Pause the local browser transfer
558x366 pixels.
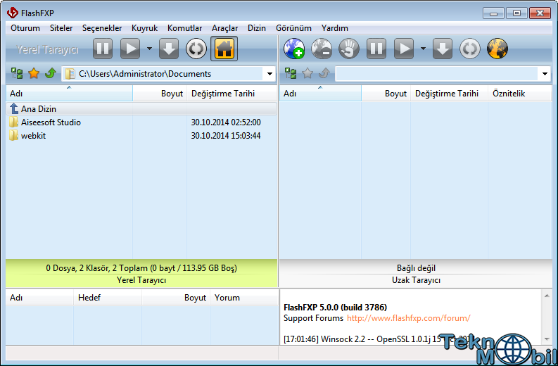103,49
